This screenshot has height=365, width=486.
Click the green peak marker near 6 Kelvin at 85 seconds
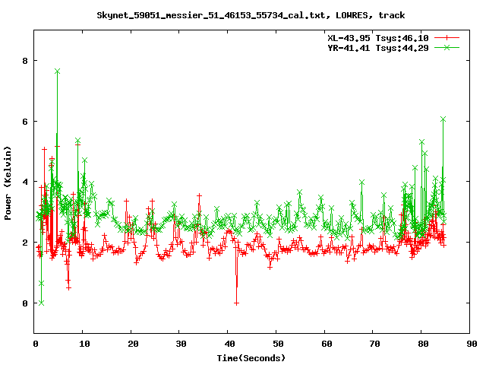coord(443,119)
